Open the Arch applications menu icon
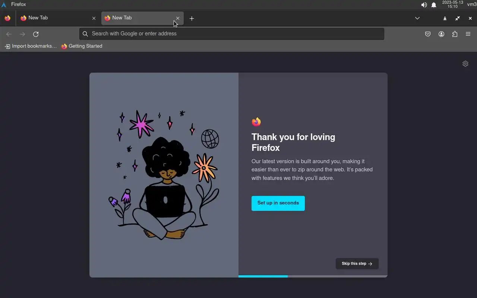This screenshot has height=298, width=477. pos(4,5)
